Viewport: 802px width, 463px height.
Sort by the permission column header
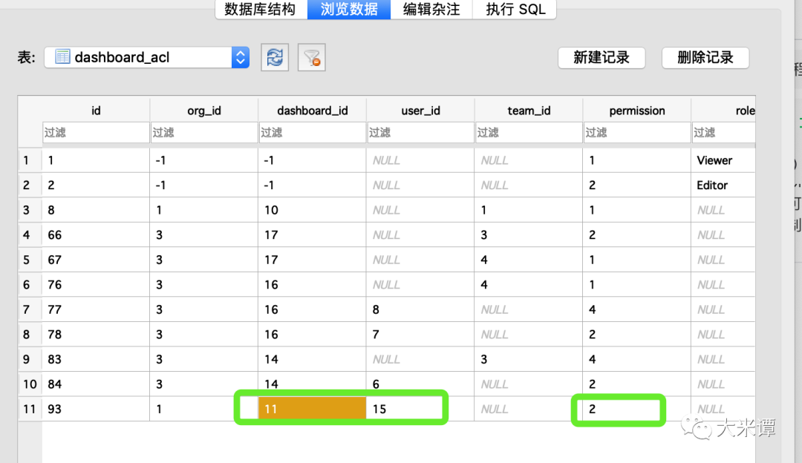point(637,111)
